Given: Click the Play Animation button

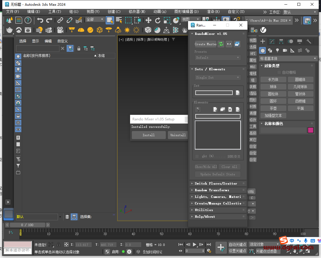Looking at the screenshot, I should click(194, 244).
